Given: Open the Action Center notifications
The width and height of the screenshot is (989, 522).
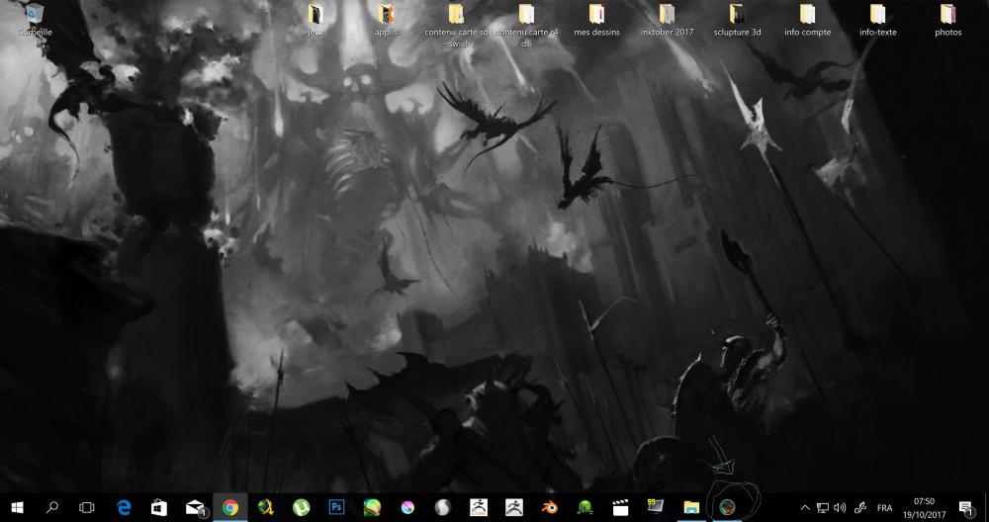Looking at the screenshot, I should (966, 507).
